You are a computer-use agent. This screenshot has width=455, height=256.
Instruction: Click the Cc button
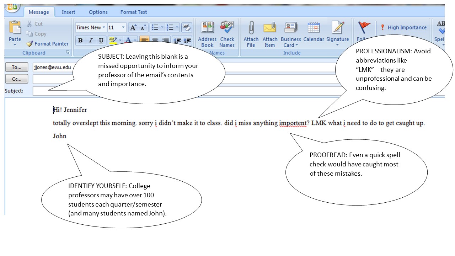pos(16,79)
